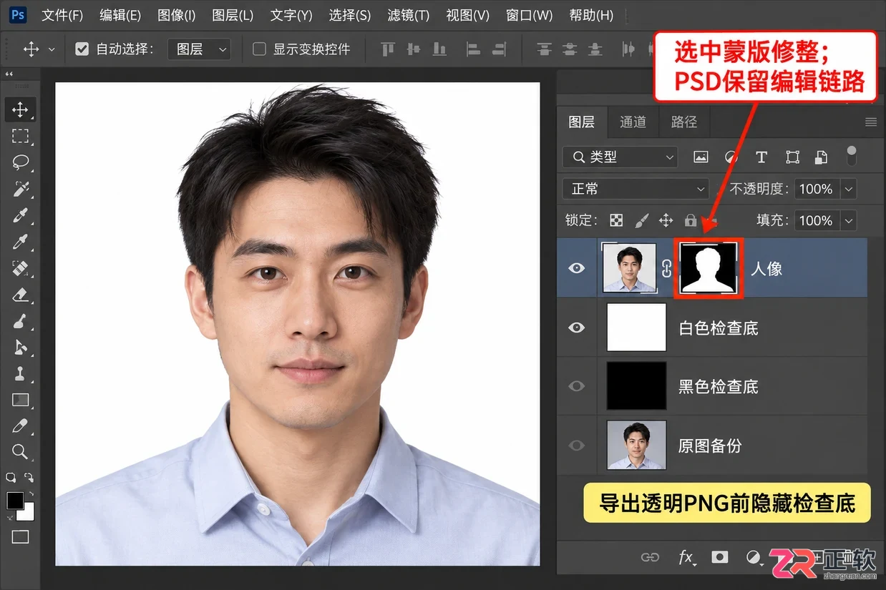Screen dimensions: 886x590
Task: Filter layers by pixel layers
Action: coord(701,157)
